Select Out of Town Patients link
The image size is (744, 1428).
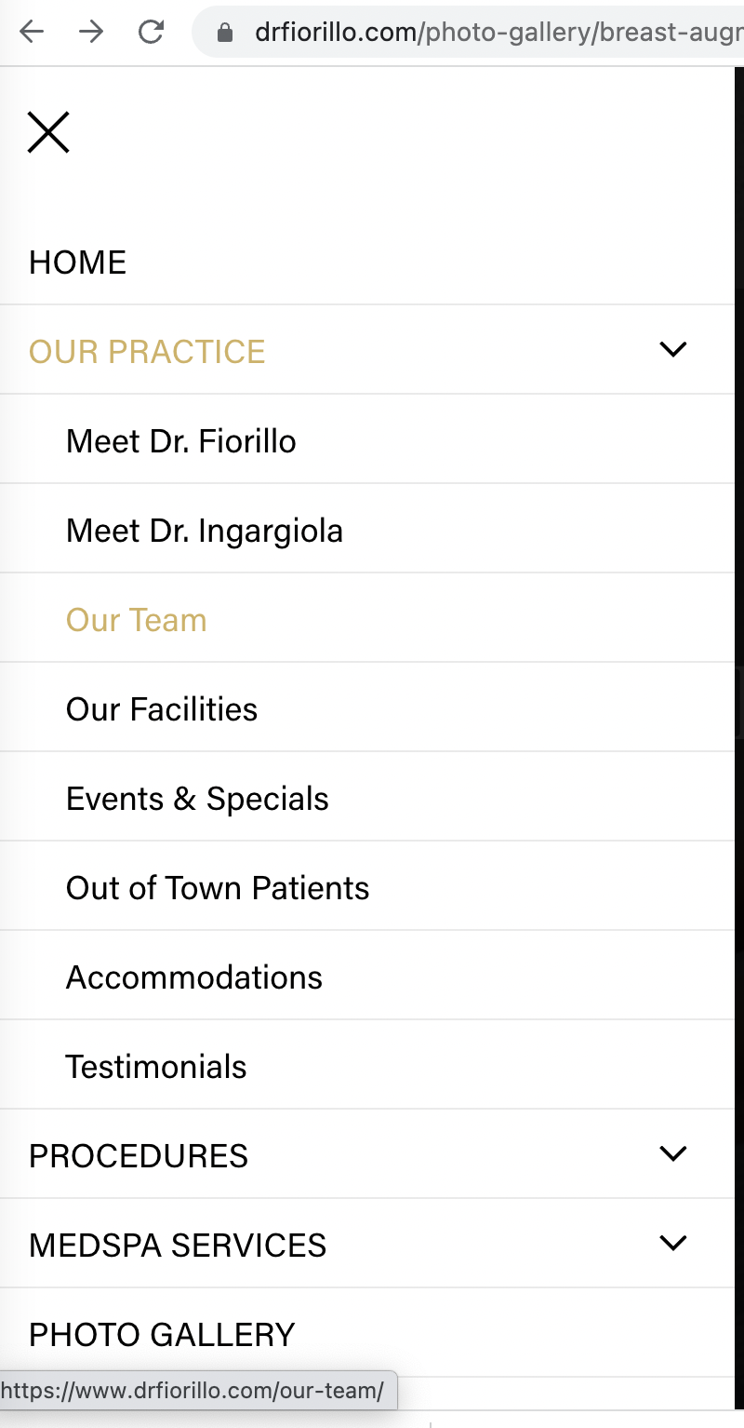point(218,888)
